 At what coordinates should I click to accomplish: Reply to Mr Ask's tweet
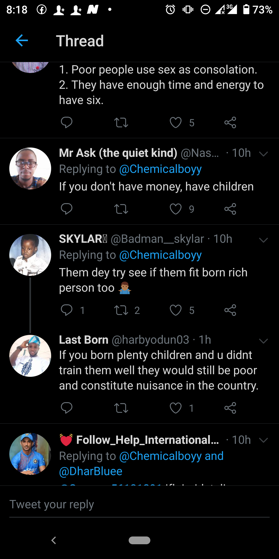click(x=66, y=209)
